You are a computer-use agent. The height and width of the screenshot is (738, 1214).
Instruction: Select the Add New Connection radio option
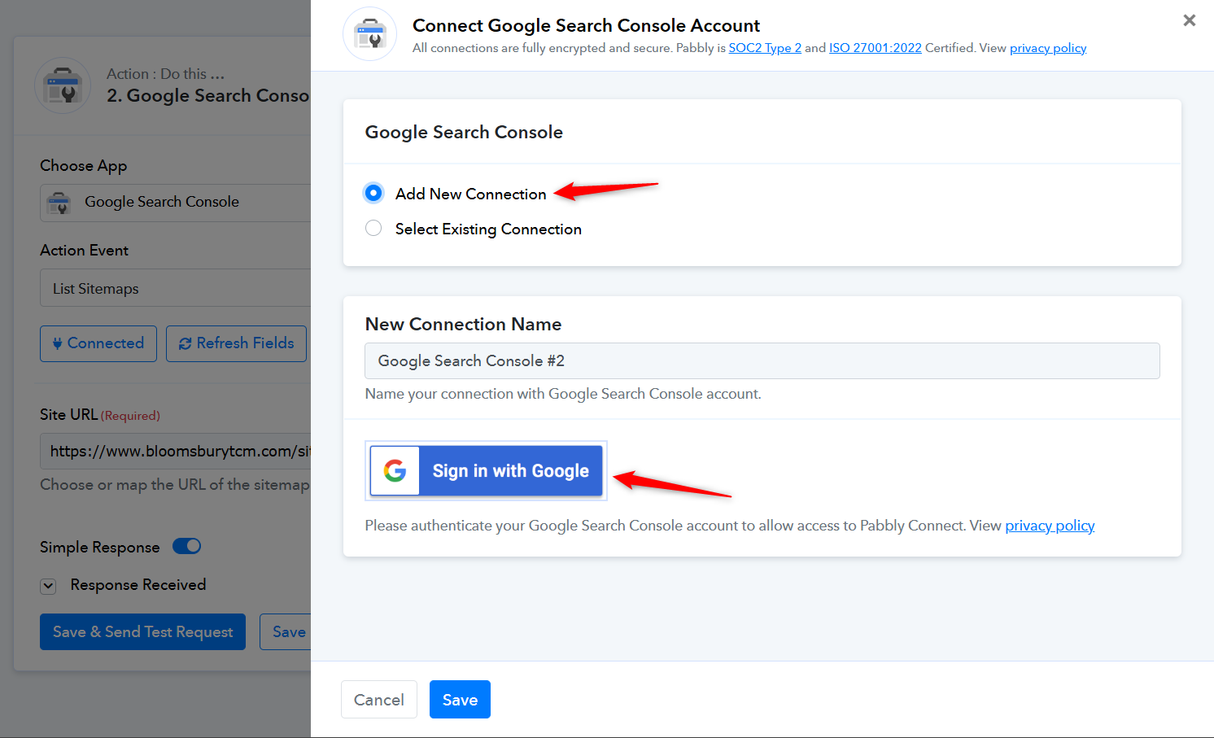pos(373,194)
